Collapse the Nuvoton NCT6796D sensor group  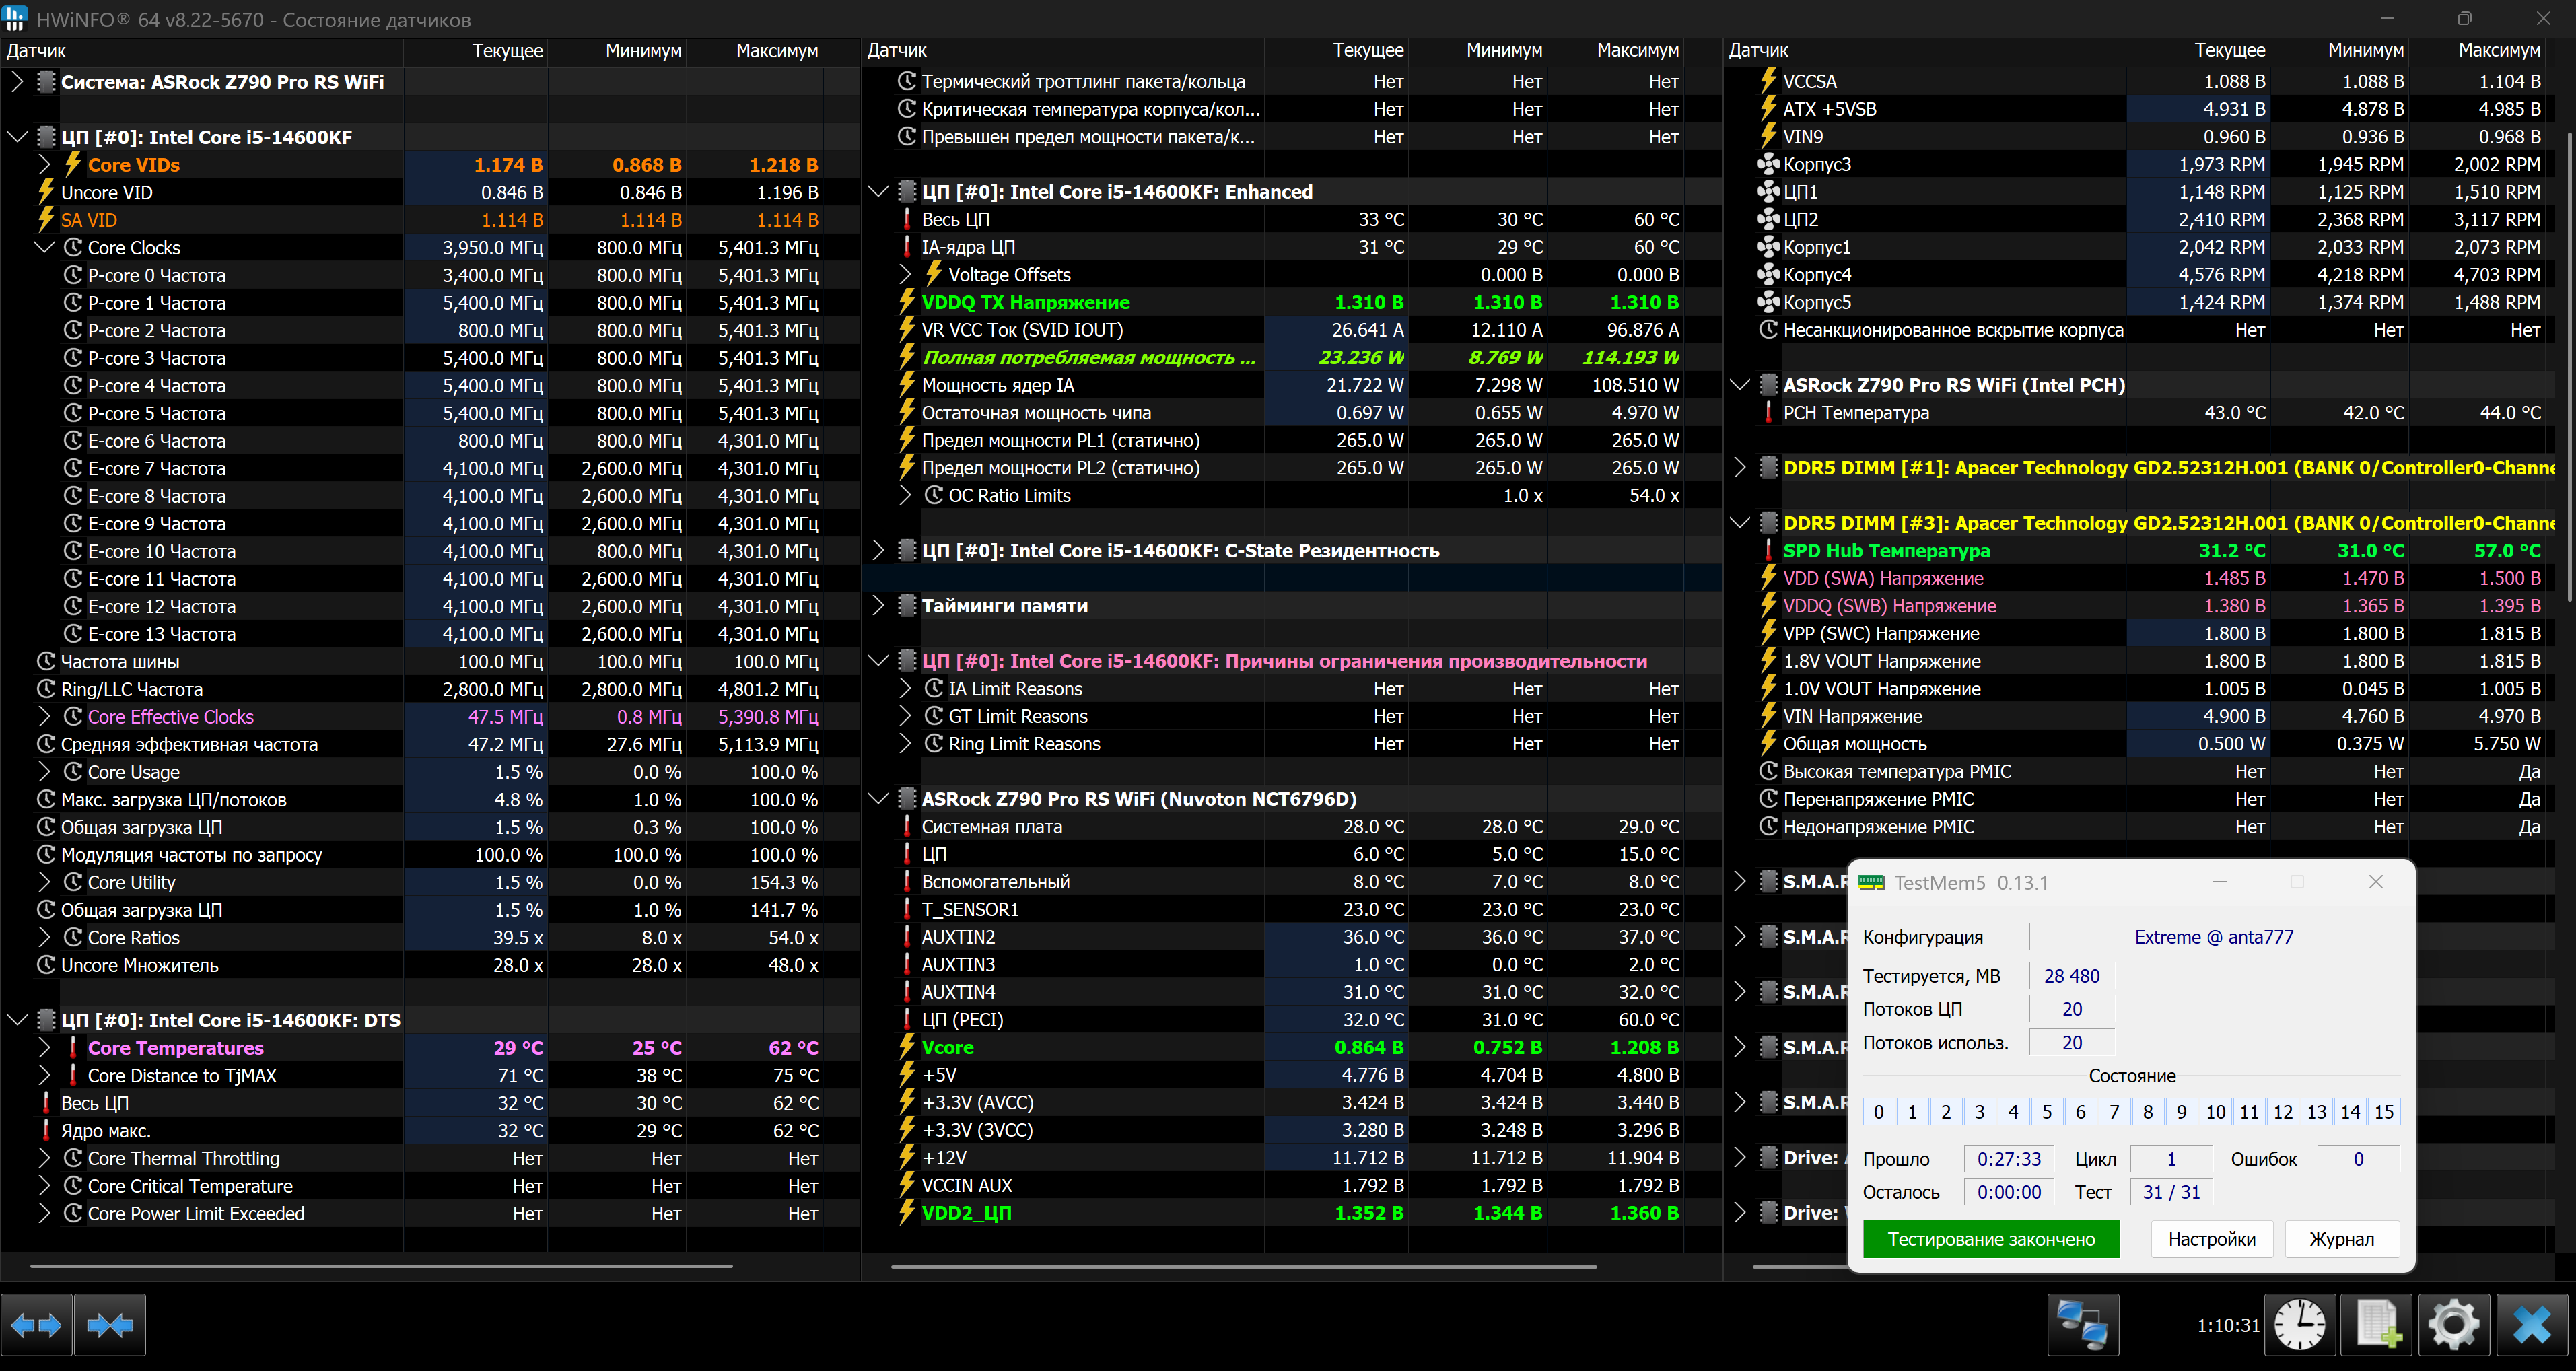coord(878,799)
